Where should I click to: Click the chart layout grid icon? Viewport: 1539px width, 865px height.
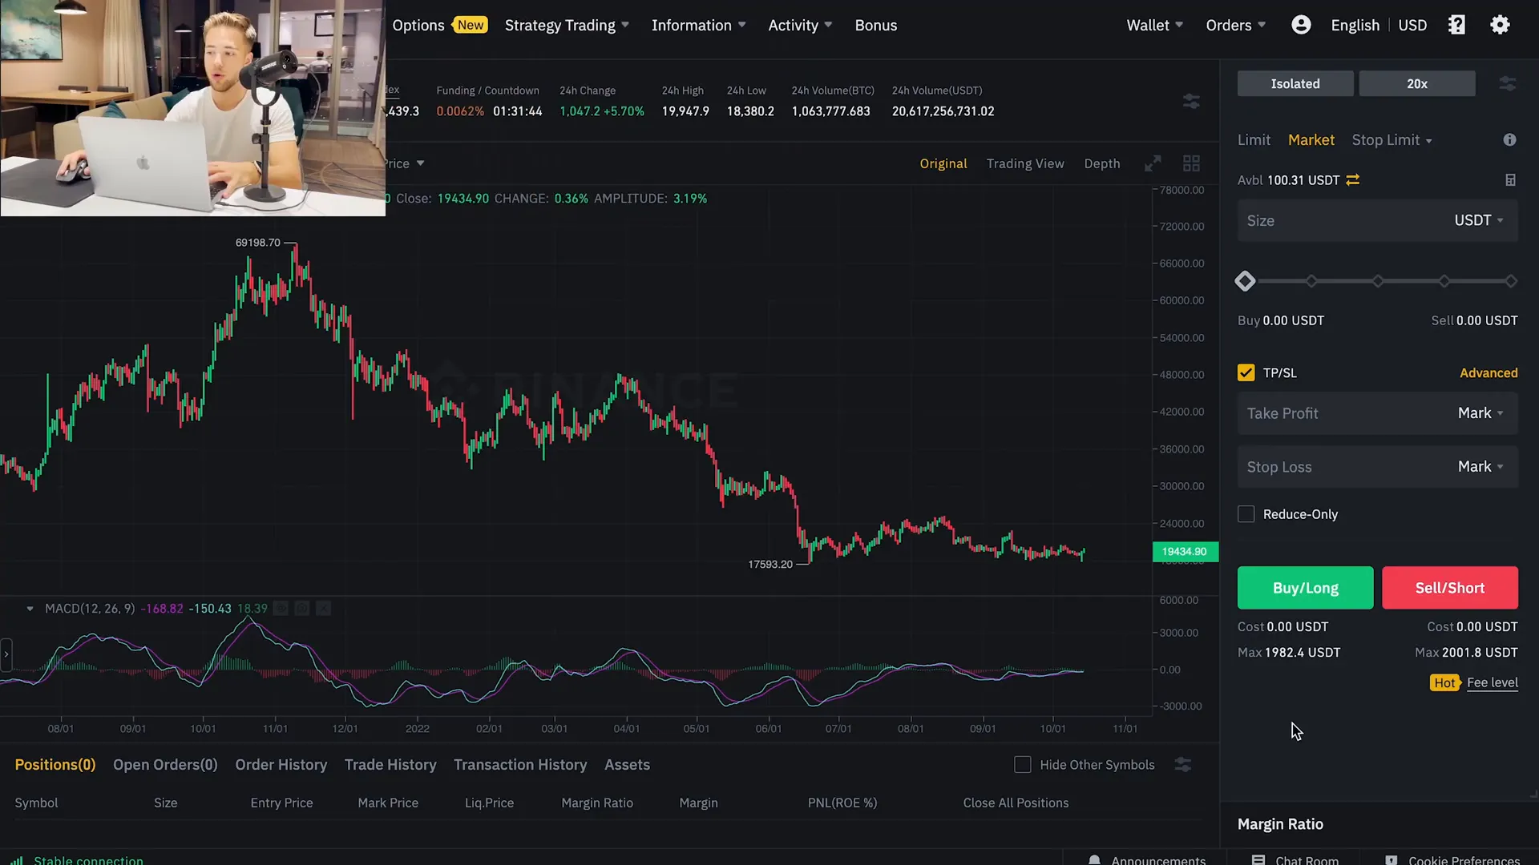coord(1191,162)
